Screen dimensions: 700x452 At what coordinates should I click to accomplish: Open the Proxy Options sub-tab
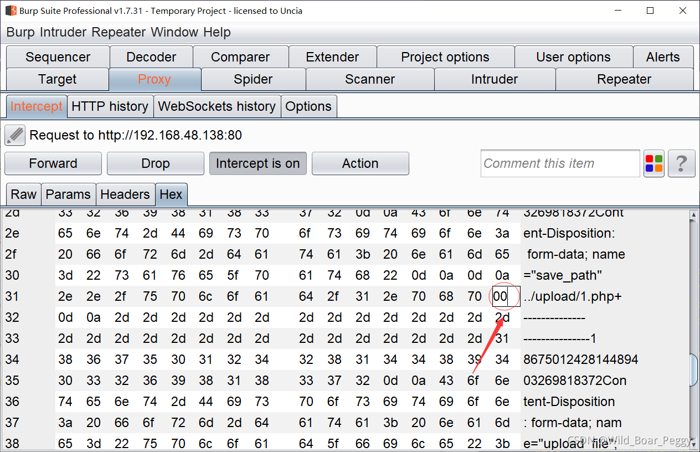click(x=308, y=106)
